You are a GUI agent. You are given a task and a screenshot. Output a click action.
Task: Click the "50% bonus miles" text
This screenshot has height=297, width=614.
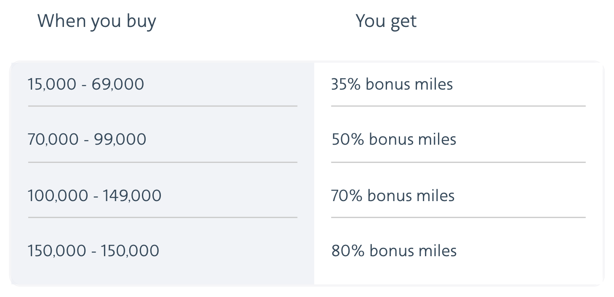(394, 139)
